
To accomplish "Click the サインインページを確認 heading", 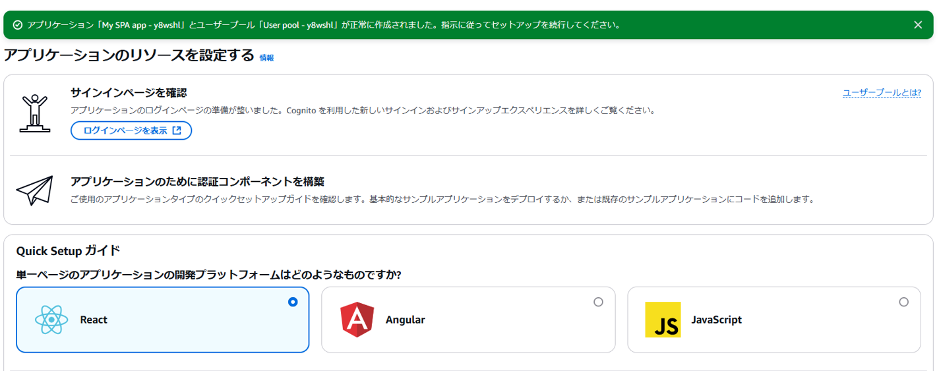I will click(x=129, y=93).
